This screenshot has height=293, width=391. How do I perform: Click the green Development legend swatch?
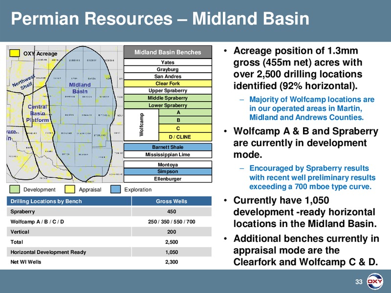pos(15,189)
